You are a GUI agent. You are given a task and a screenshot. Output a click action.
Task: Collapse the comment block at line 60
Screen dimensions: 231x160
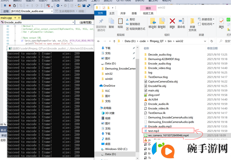(x=15, y=26)
